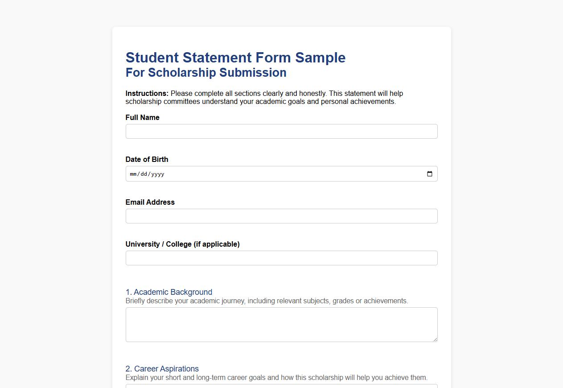Click the 2. Career Aspirations section heading

pyautogui.click(x=162, y=369)
